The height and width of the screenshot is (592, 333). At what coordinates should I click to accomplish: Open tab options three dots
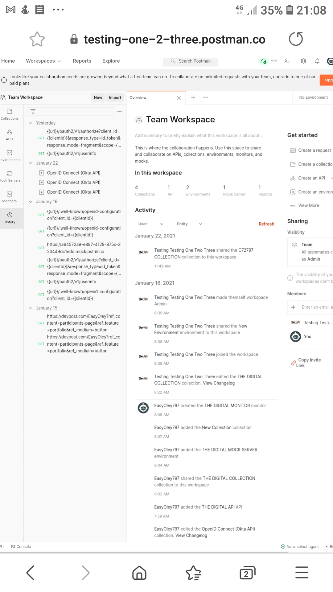pos(205,97)
